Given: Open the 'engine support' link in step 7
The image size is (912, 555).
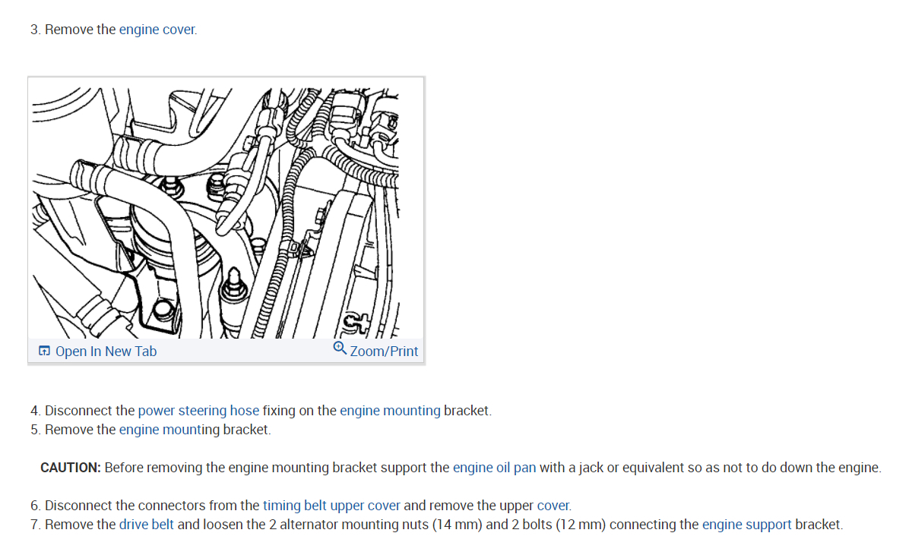Looking at the screenshot, I should pos(747,525).
